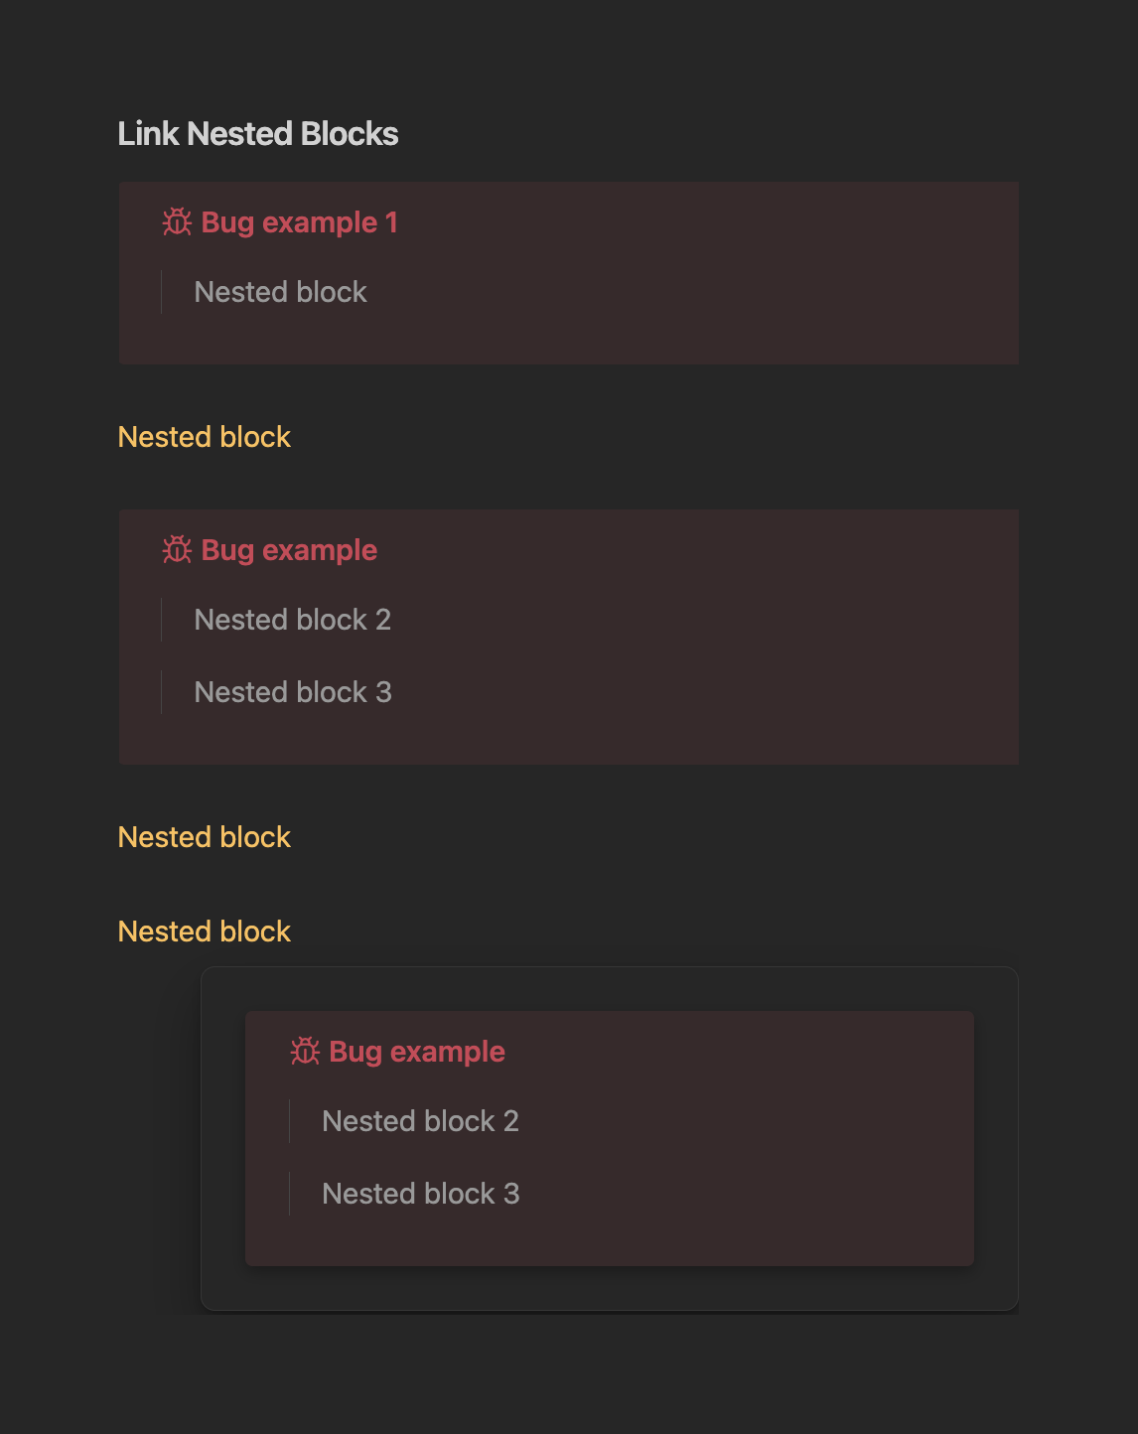Image resolution: width=1138 pixels, height=1434 pixels.
Task: Click the Link Nested Blocks heading
Action: pyautogui.click(x=258, y=134)
